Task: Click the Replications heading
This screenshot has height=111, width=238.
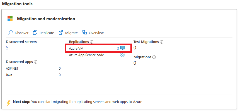Action: pos(79,42)
